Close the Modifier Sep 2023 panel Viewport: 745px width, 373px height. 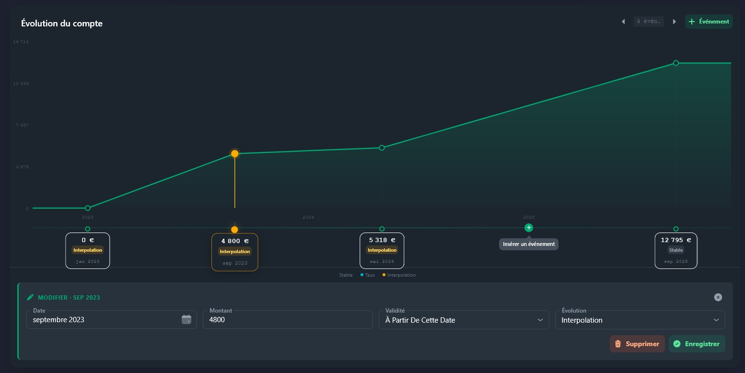pyautogui.click(x=718, y=297)
